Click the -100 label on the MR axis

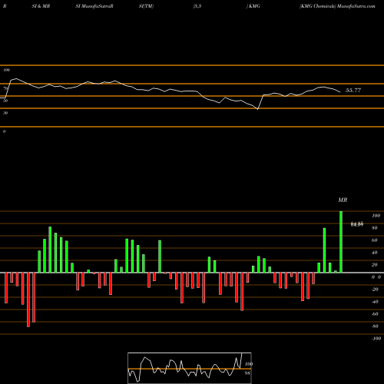[376, 339]
